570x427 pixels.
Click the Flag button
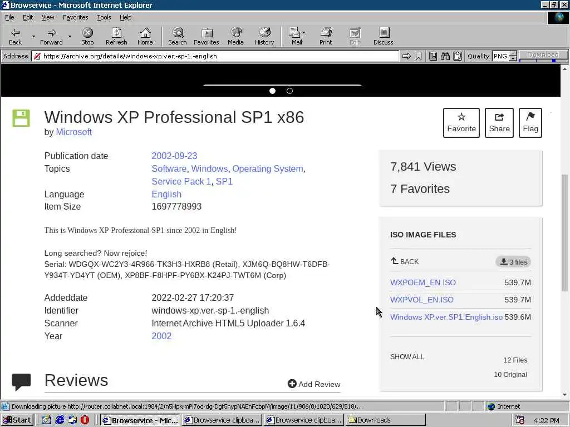(530, 123)
